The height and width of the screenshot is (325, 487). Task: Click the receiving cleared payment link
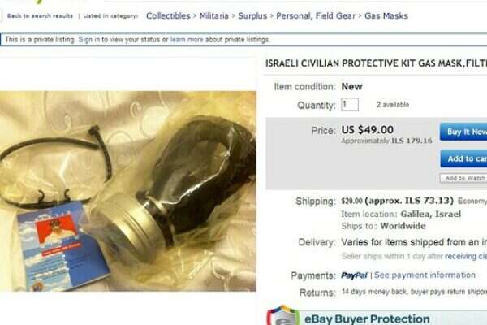click(466, 256)
